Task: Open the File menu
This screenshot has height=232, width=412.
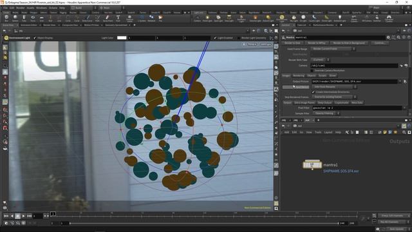Action: click(5, 8)
